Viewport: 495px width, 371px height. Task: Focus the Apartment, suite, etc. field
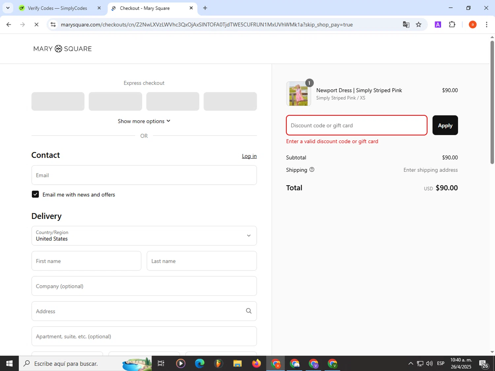pos(144,336)
